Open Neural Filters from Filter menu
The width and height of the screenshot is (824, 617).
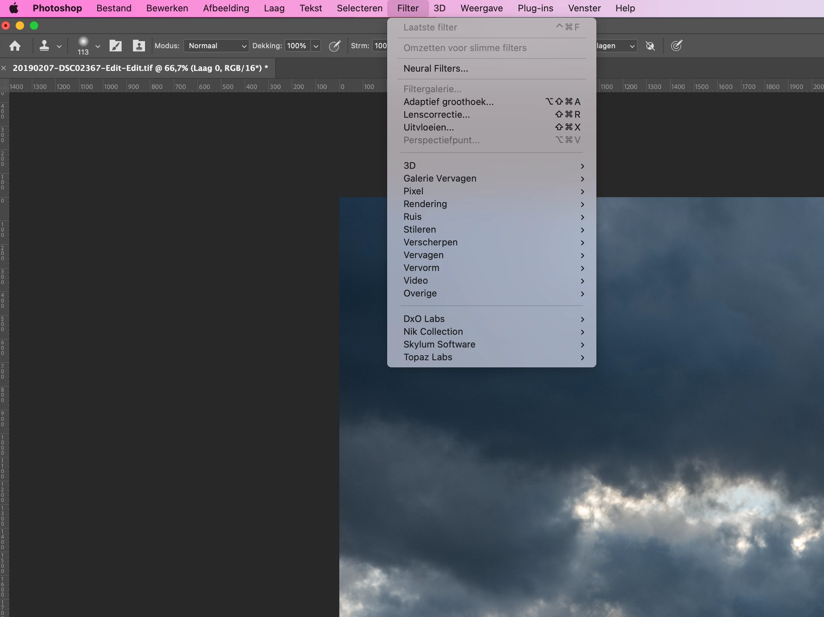click(x=435, y=68)
